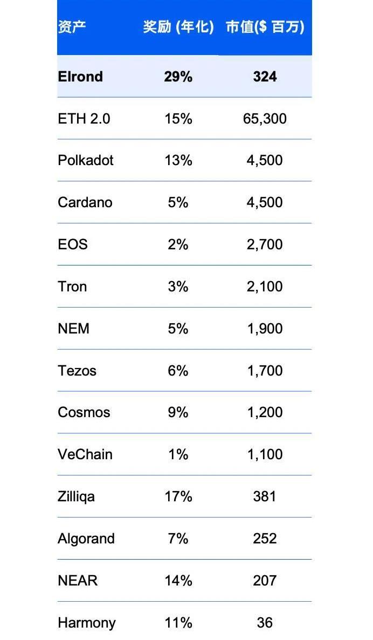373x640 pixels.
Task: Click Zilliqa's 17% reward value
Action: point(178,496)
